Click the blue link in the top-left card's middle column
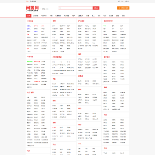Viewport: 155px width, 155px height. point(36,31)
